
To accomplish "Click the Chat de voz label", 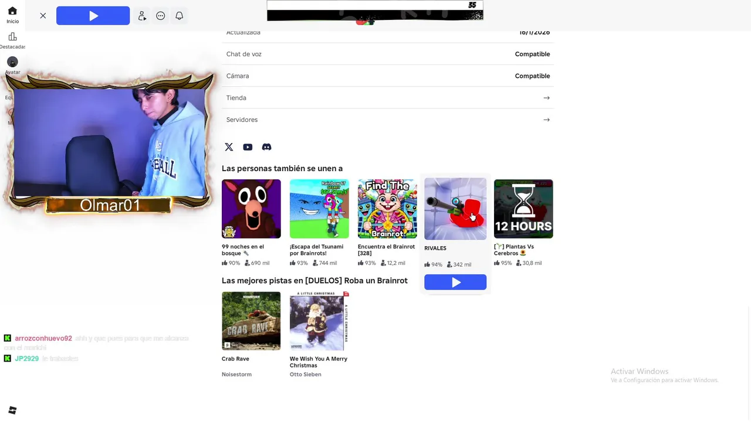I will (x=244, y=54).
